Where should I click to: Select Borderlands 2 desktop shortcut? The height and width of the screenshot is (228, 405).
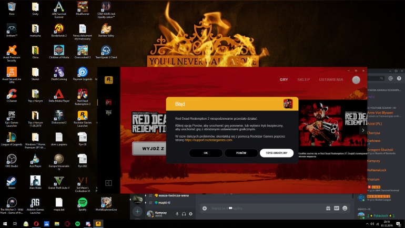(x=59, y=30)
